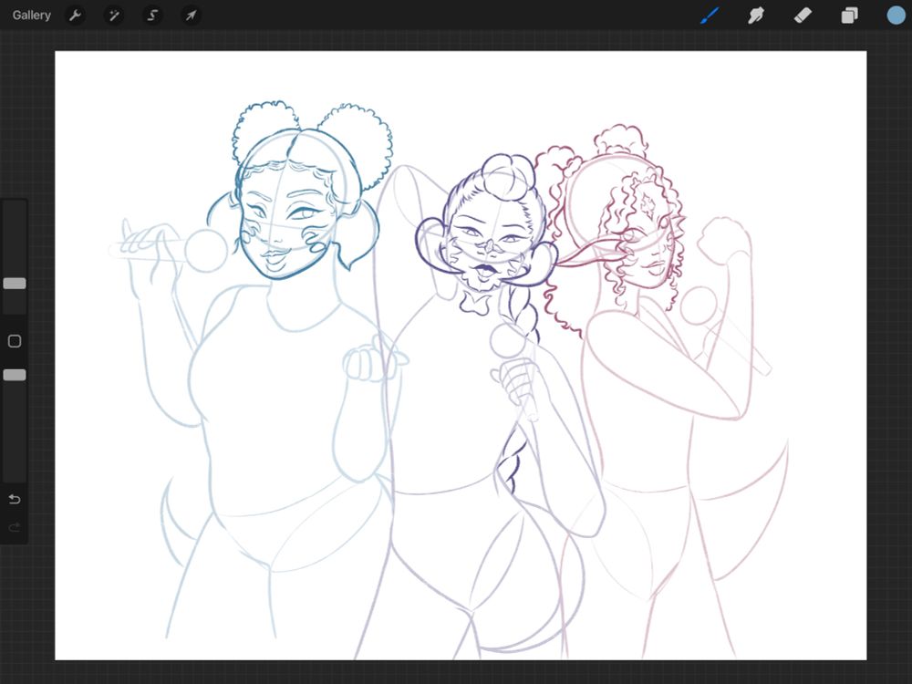
Task: Open the Actions menu with the wrench icon
Action: (x=75, y=15)
